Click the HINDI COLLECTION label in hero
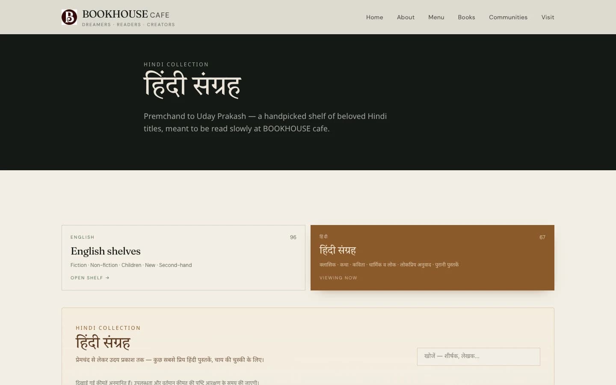 176,65
